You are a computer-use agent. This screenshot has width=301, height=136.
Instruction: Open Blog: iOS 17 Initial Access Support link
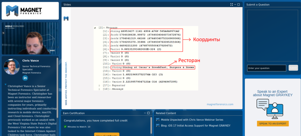[195, 126]
